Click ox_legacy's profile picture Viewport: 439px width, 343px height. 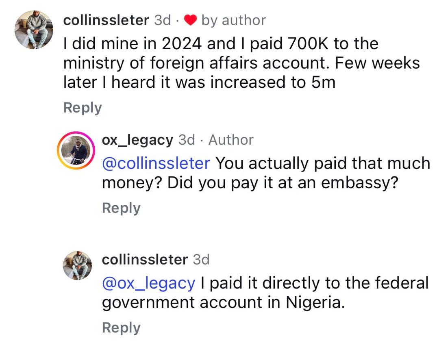(76, 150)
